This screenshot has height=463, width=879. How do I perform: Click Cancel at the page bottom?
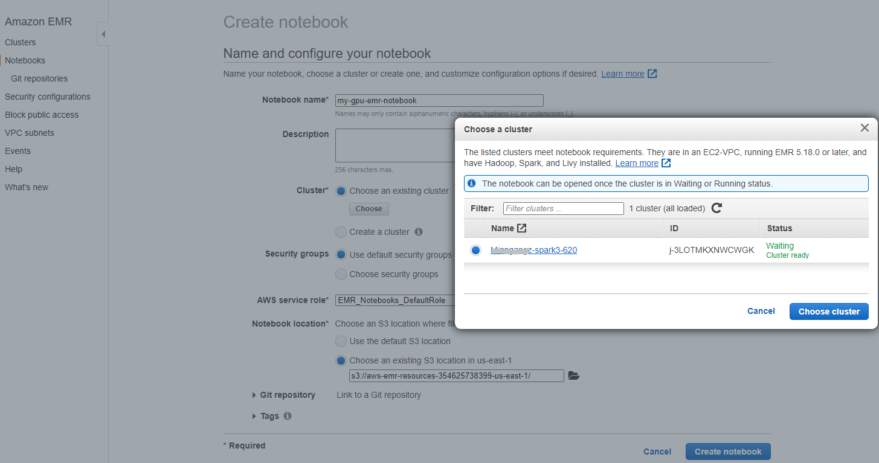657,452
